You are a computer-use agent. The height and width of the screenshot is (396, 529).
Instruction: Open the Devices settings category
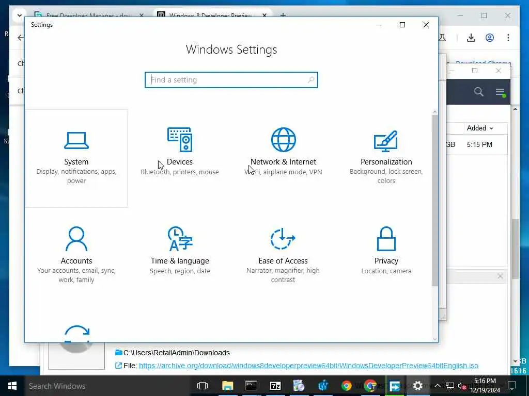click(179, 158)
